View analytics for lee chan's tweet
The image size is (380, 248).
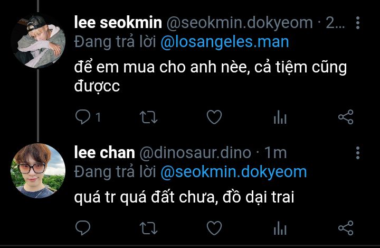280,228
